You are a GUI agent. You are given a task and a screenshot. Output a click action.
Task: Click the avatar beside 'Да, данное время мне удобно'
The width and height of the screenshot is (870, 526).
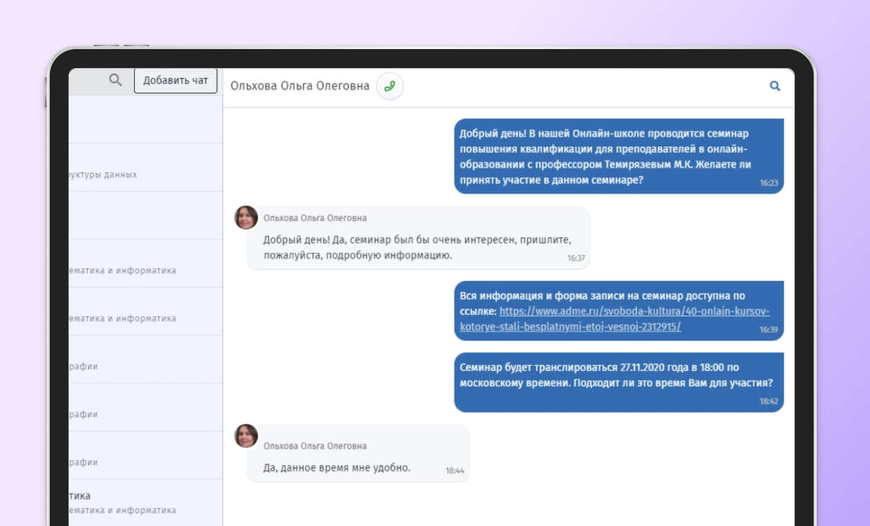(x=246, y=436)
